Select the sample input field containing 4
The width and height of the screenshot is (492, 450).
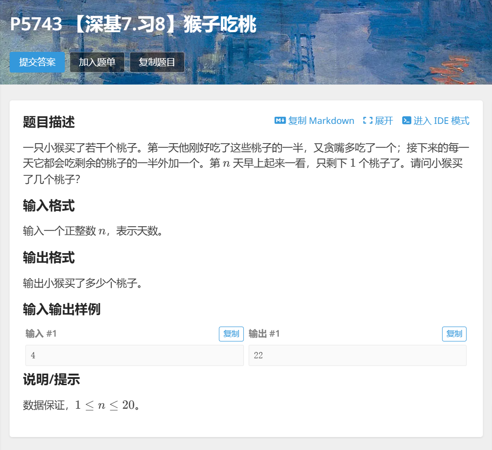point(134,355)
